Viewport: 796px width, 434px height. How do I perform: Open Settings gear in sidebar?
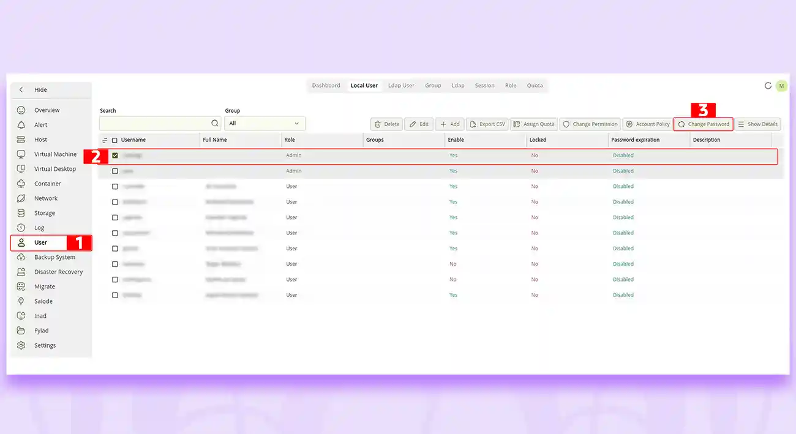click(21, 345)
